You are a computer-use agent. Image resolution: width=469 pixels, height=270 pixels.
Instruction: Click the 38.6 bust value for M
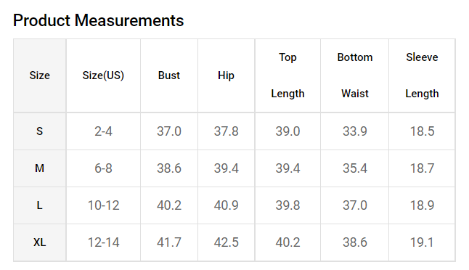[169, 168]
